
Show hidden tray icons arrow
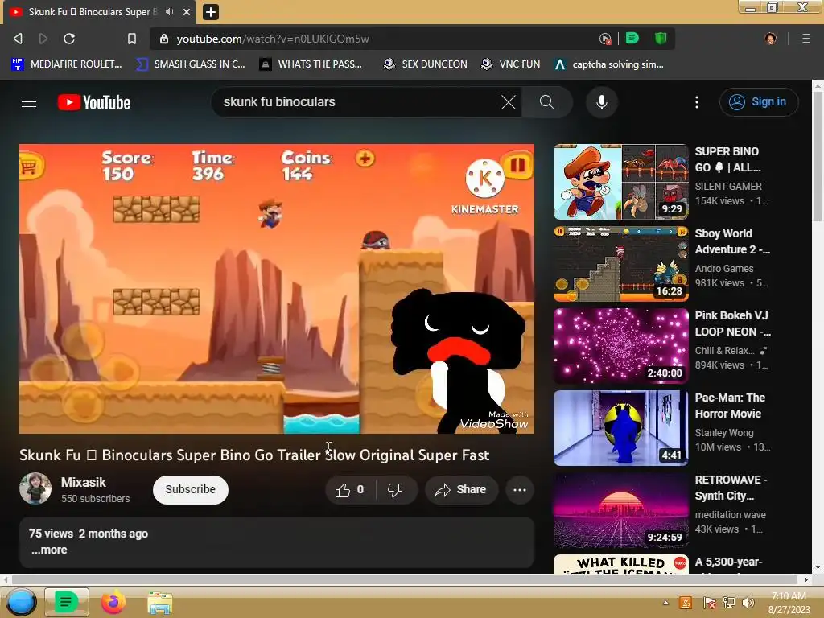pyautogui.click(x=665, y=602)
